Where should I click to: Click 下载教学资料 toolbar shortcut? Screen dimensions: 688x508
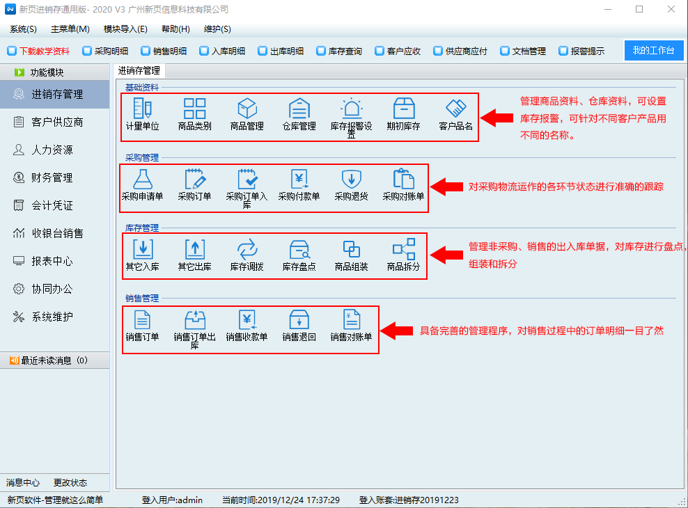coord(38,51)
